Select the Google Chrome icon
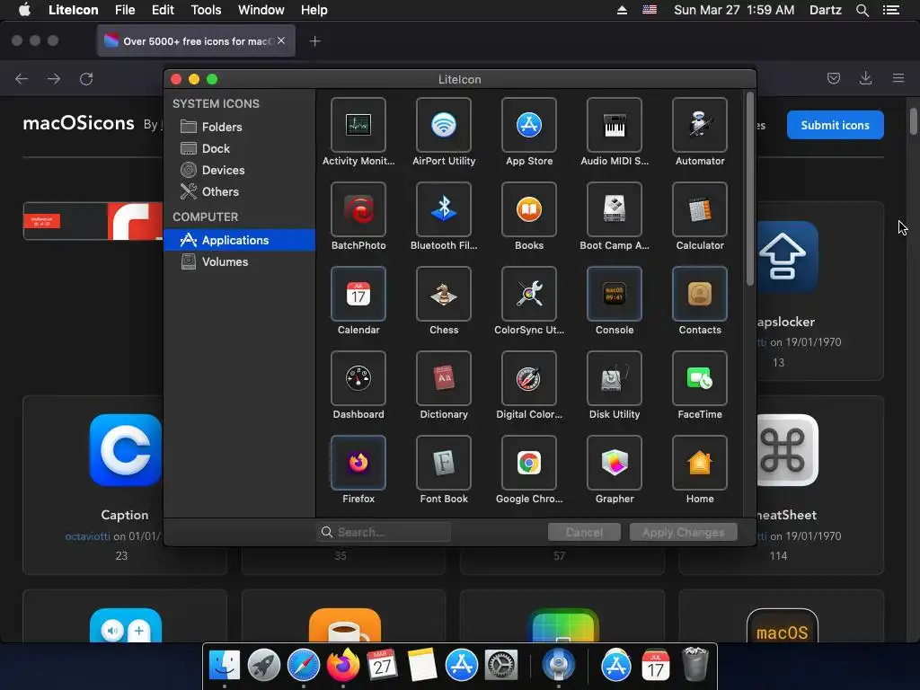Image resolution: width=920 pixels, height=690 pixels. [528, 463]
